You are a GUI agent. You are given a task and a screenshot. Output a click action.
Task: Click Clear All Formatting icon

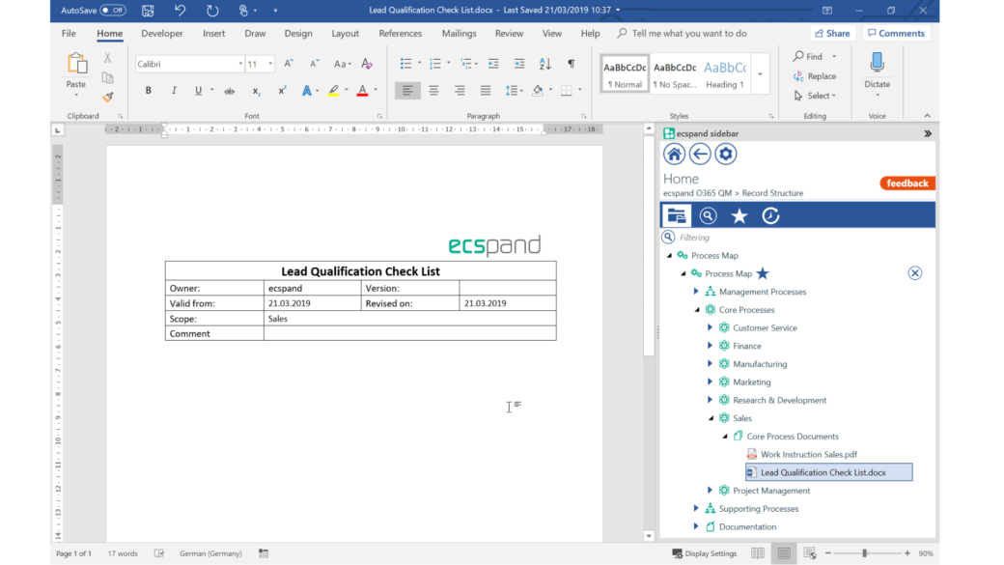(367, 64)
